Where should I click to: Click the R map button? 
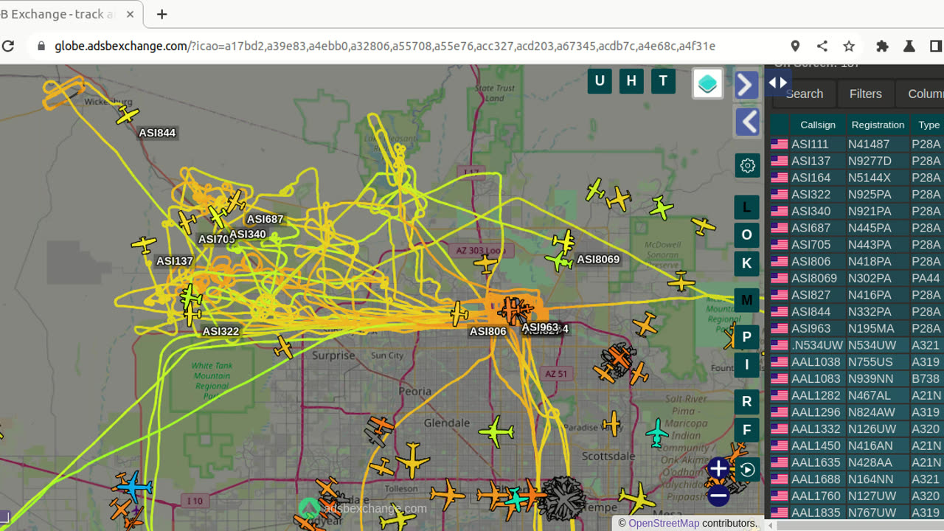pyautogui.click(x=746, y=402)
